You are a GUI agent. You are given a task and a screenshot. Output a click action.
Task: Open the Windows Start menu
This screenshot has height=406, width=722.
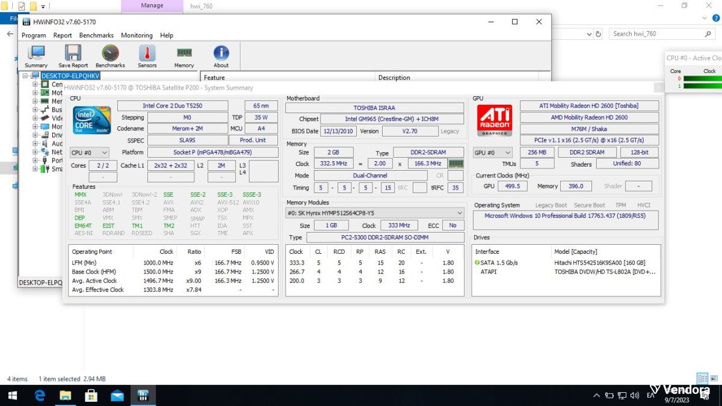[x=12, y=395]
